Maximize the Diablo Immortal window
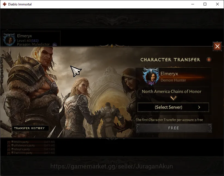The height and width of the screenshot is (176, 224). 205,4
